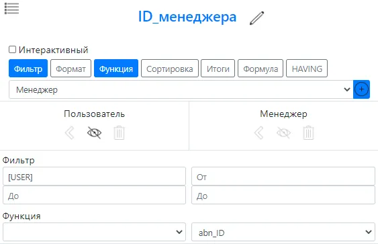The height and width of the screenshot is (244, 378).
Task: Open the abn_ID function dropdown
Action: tap(283, 232)
